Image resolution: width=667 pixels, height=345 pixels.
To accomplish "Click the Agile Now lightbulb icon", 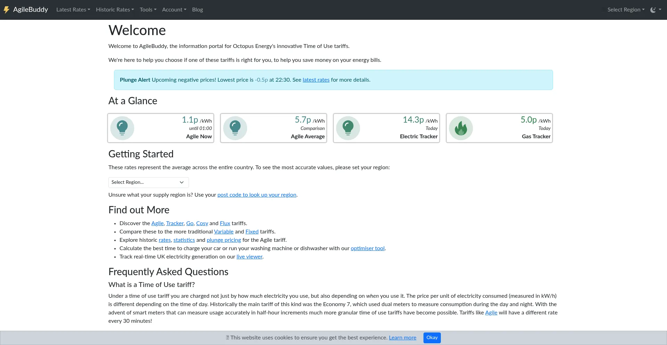I will (x=122, y=128).
